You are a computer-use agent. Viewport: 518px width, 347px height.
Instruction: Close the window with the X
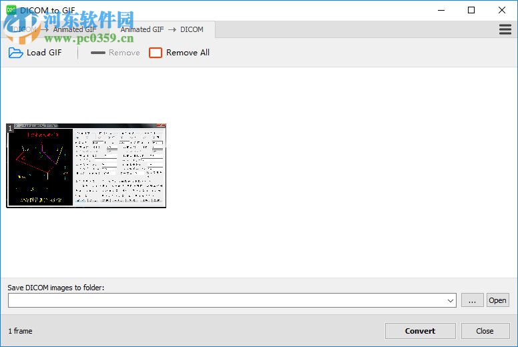coord(502,10)
